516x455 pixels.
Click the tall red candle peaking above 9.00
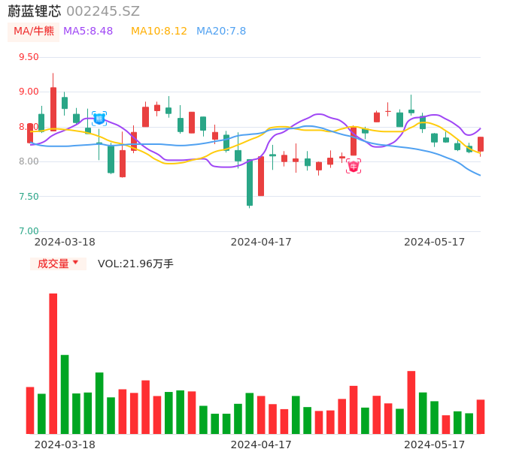pos(53,102)
